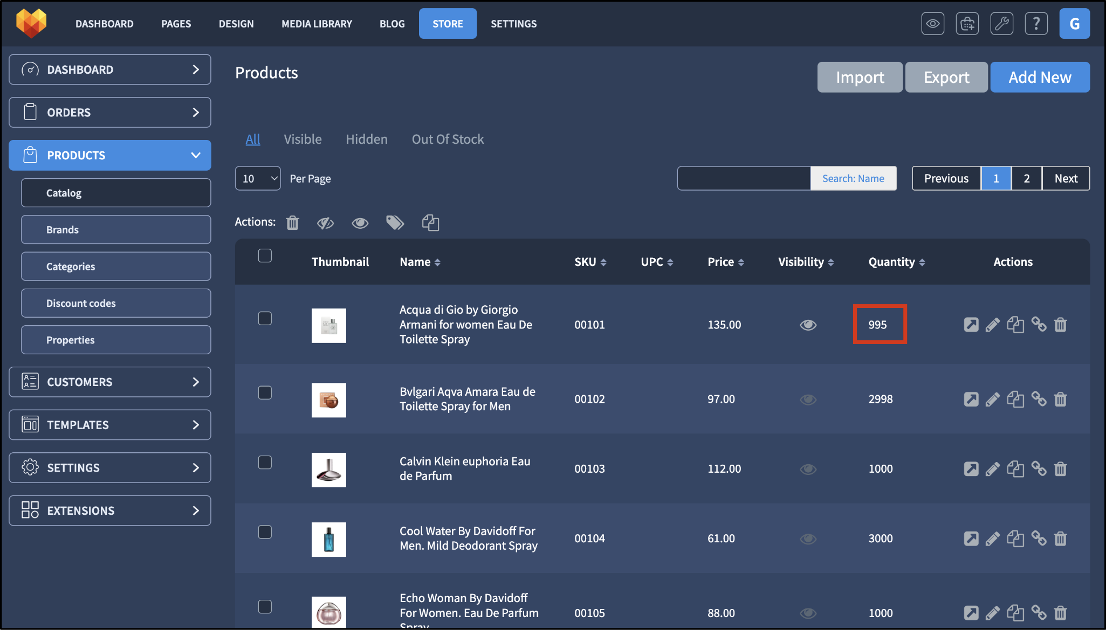Switch to the Out Of Stock filter tab
The height and width of the screenshot is (630, 1106).
pos(448,139)
